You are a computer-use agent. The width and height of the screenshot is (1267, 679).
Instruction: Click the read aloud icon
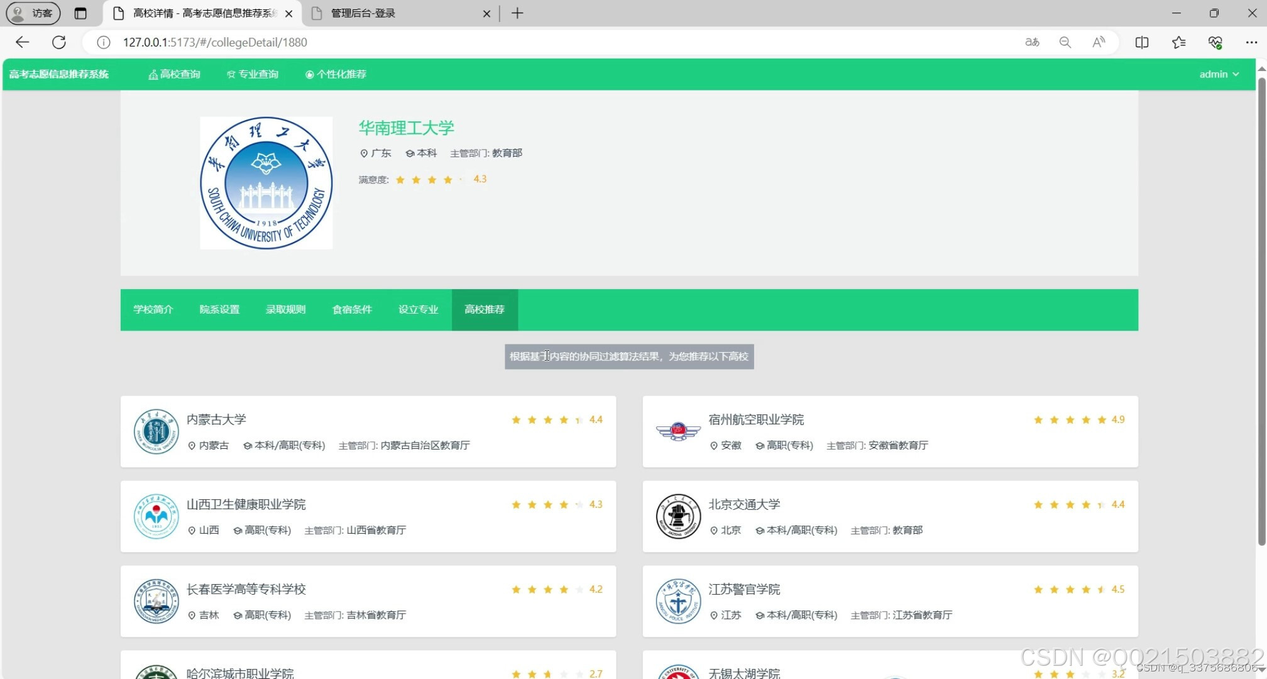1099,42
